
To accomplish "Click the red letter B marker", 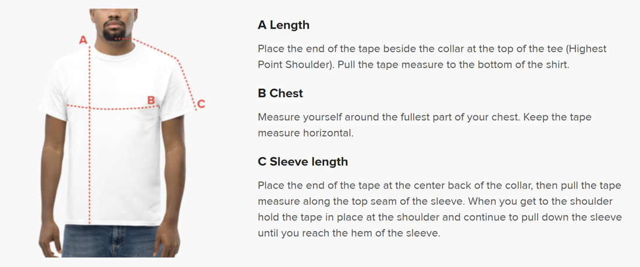I will tap(151, 100).
